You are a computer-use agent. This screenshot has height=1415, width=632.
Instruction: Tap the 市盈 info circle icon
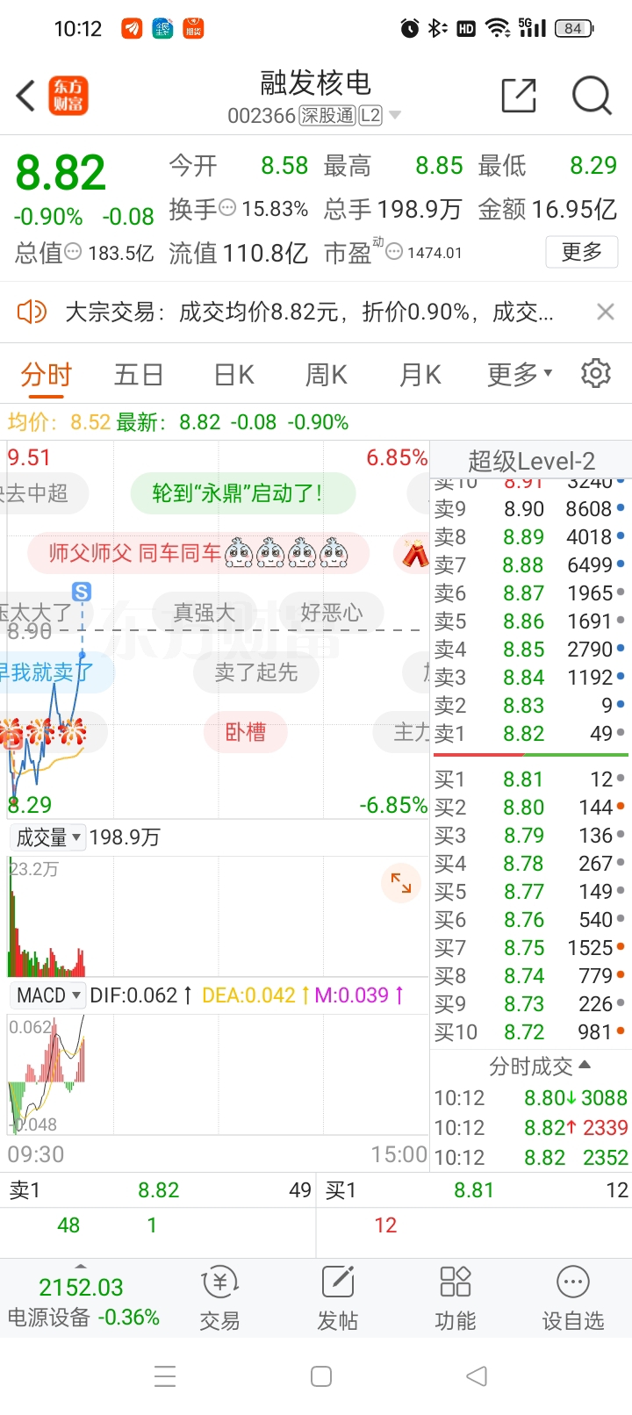click(x=394, y=252)
